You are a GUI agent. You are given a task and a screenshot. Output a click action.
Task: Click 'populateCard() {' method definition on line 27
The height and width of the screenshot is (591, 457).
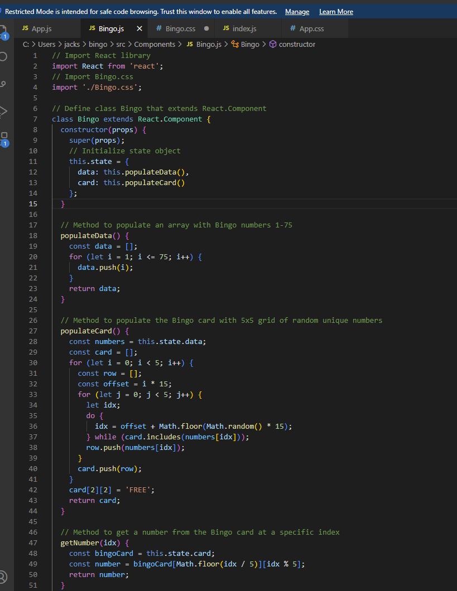coord(95,331)
